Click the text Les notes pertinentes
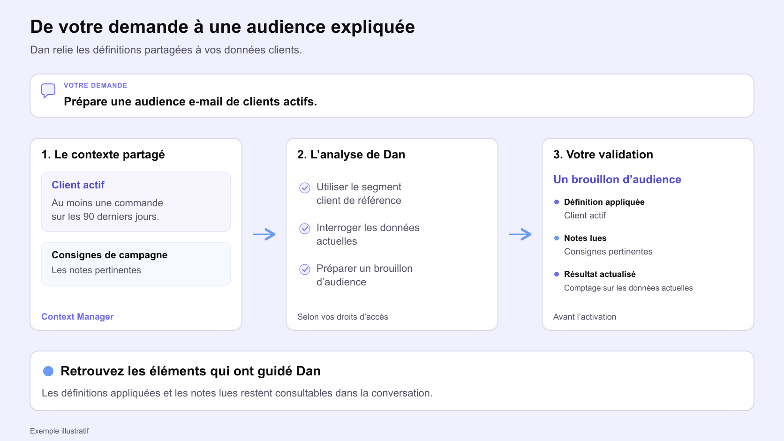This screenshot has width=784, height=441. 96,270
